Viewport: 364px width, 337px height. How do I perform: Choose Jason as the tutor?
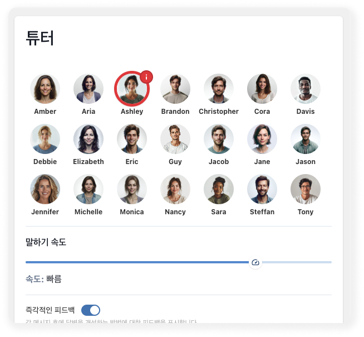point(306,139)
